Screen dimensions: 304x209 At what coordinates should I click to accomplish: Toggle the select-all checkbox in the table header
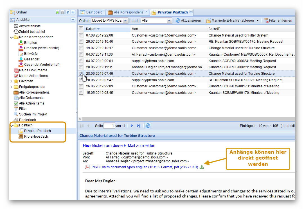click(81, 29)
